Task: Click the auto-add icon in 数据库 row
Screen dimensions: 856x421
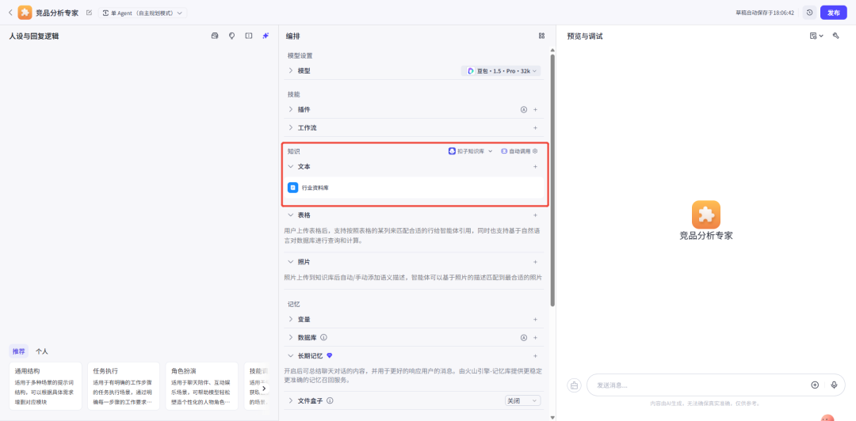Action: click(x=524, y=338)
